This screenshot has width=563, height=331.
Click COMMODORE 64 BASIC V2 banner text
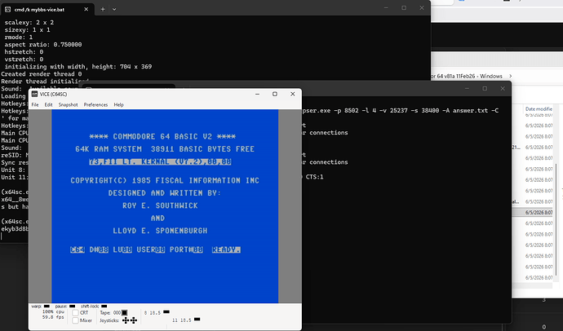[x=162, y=137]
